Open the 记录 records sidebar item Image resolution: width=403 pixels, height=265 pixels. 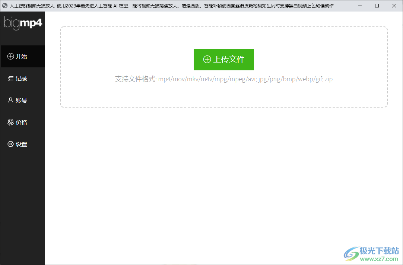coord(23,78)
